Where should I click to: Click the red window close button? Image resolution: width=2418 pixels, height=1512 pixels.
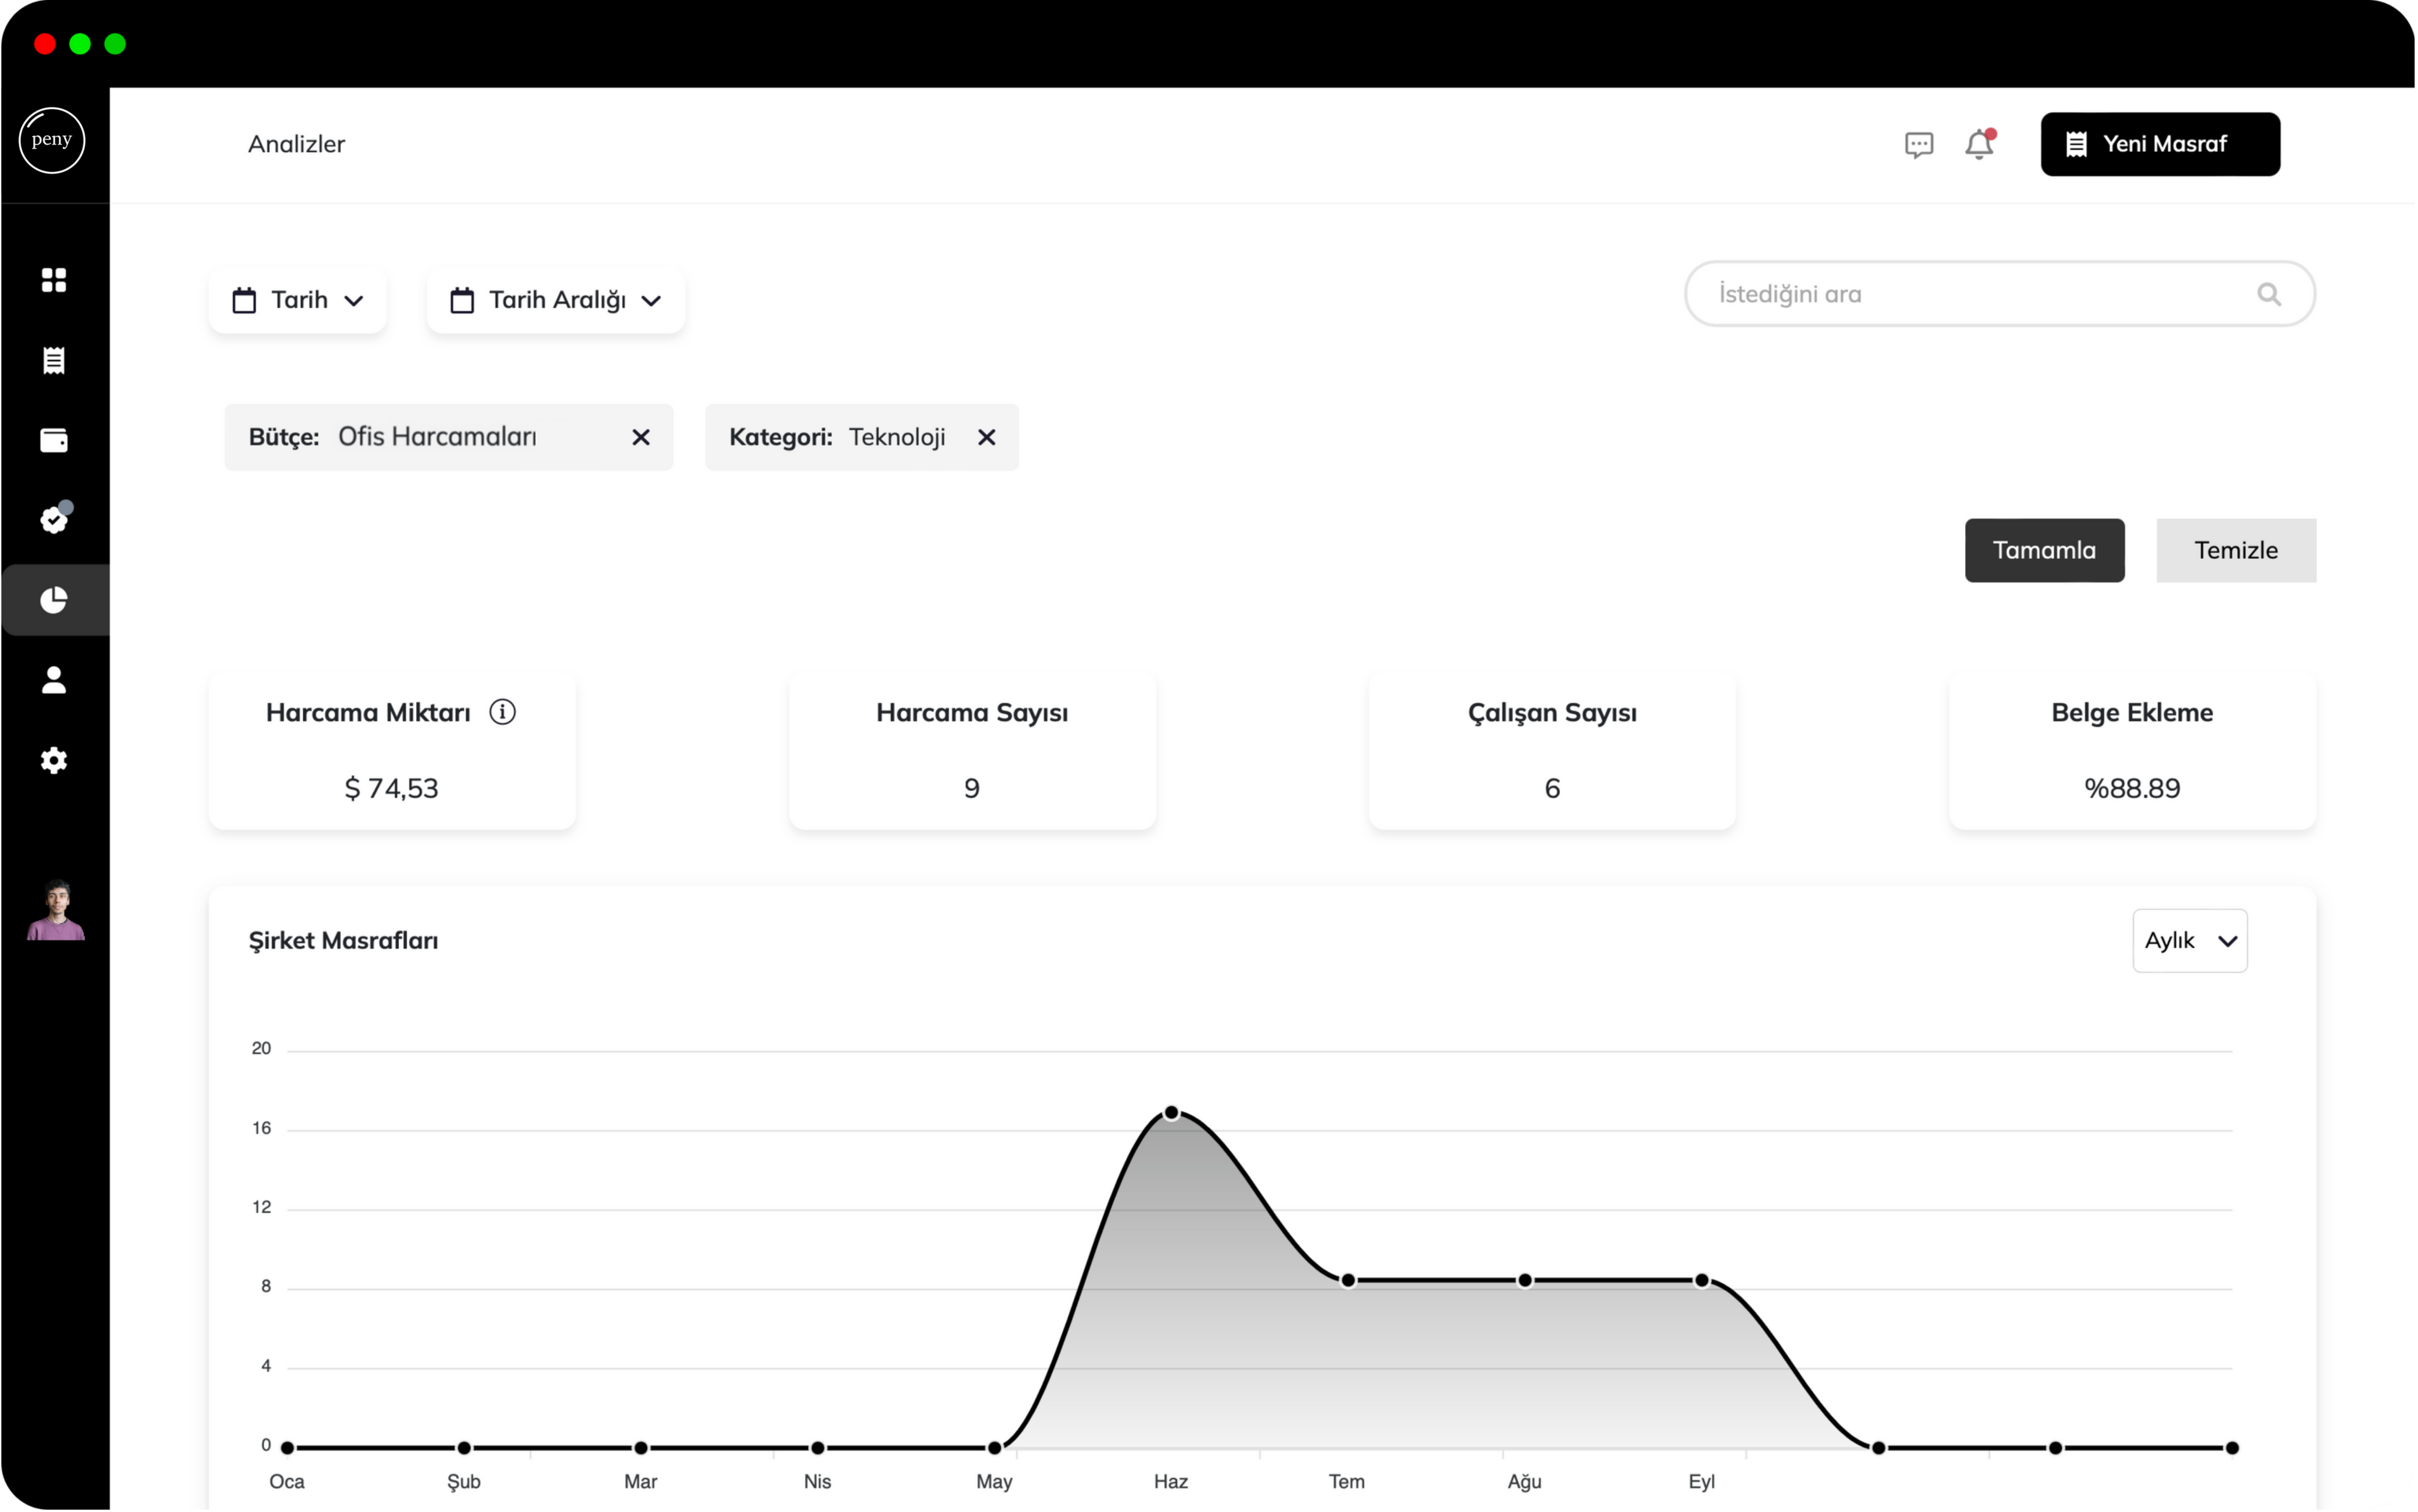44,44
